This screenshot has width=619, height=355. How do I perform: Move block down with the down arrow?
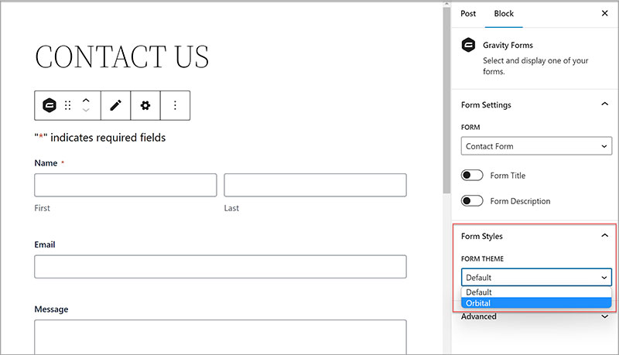click(86, 111)
